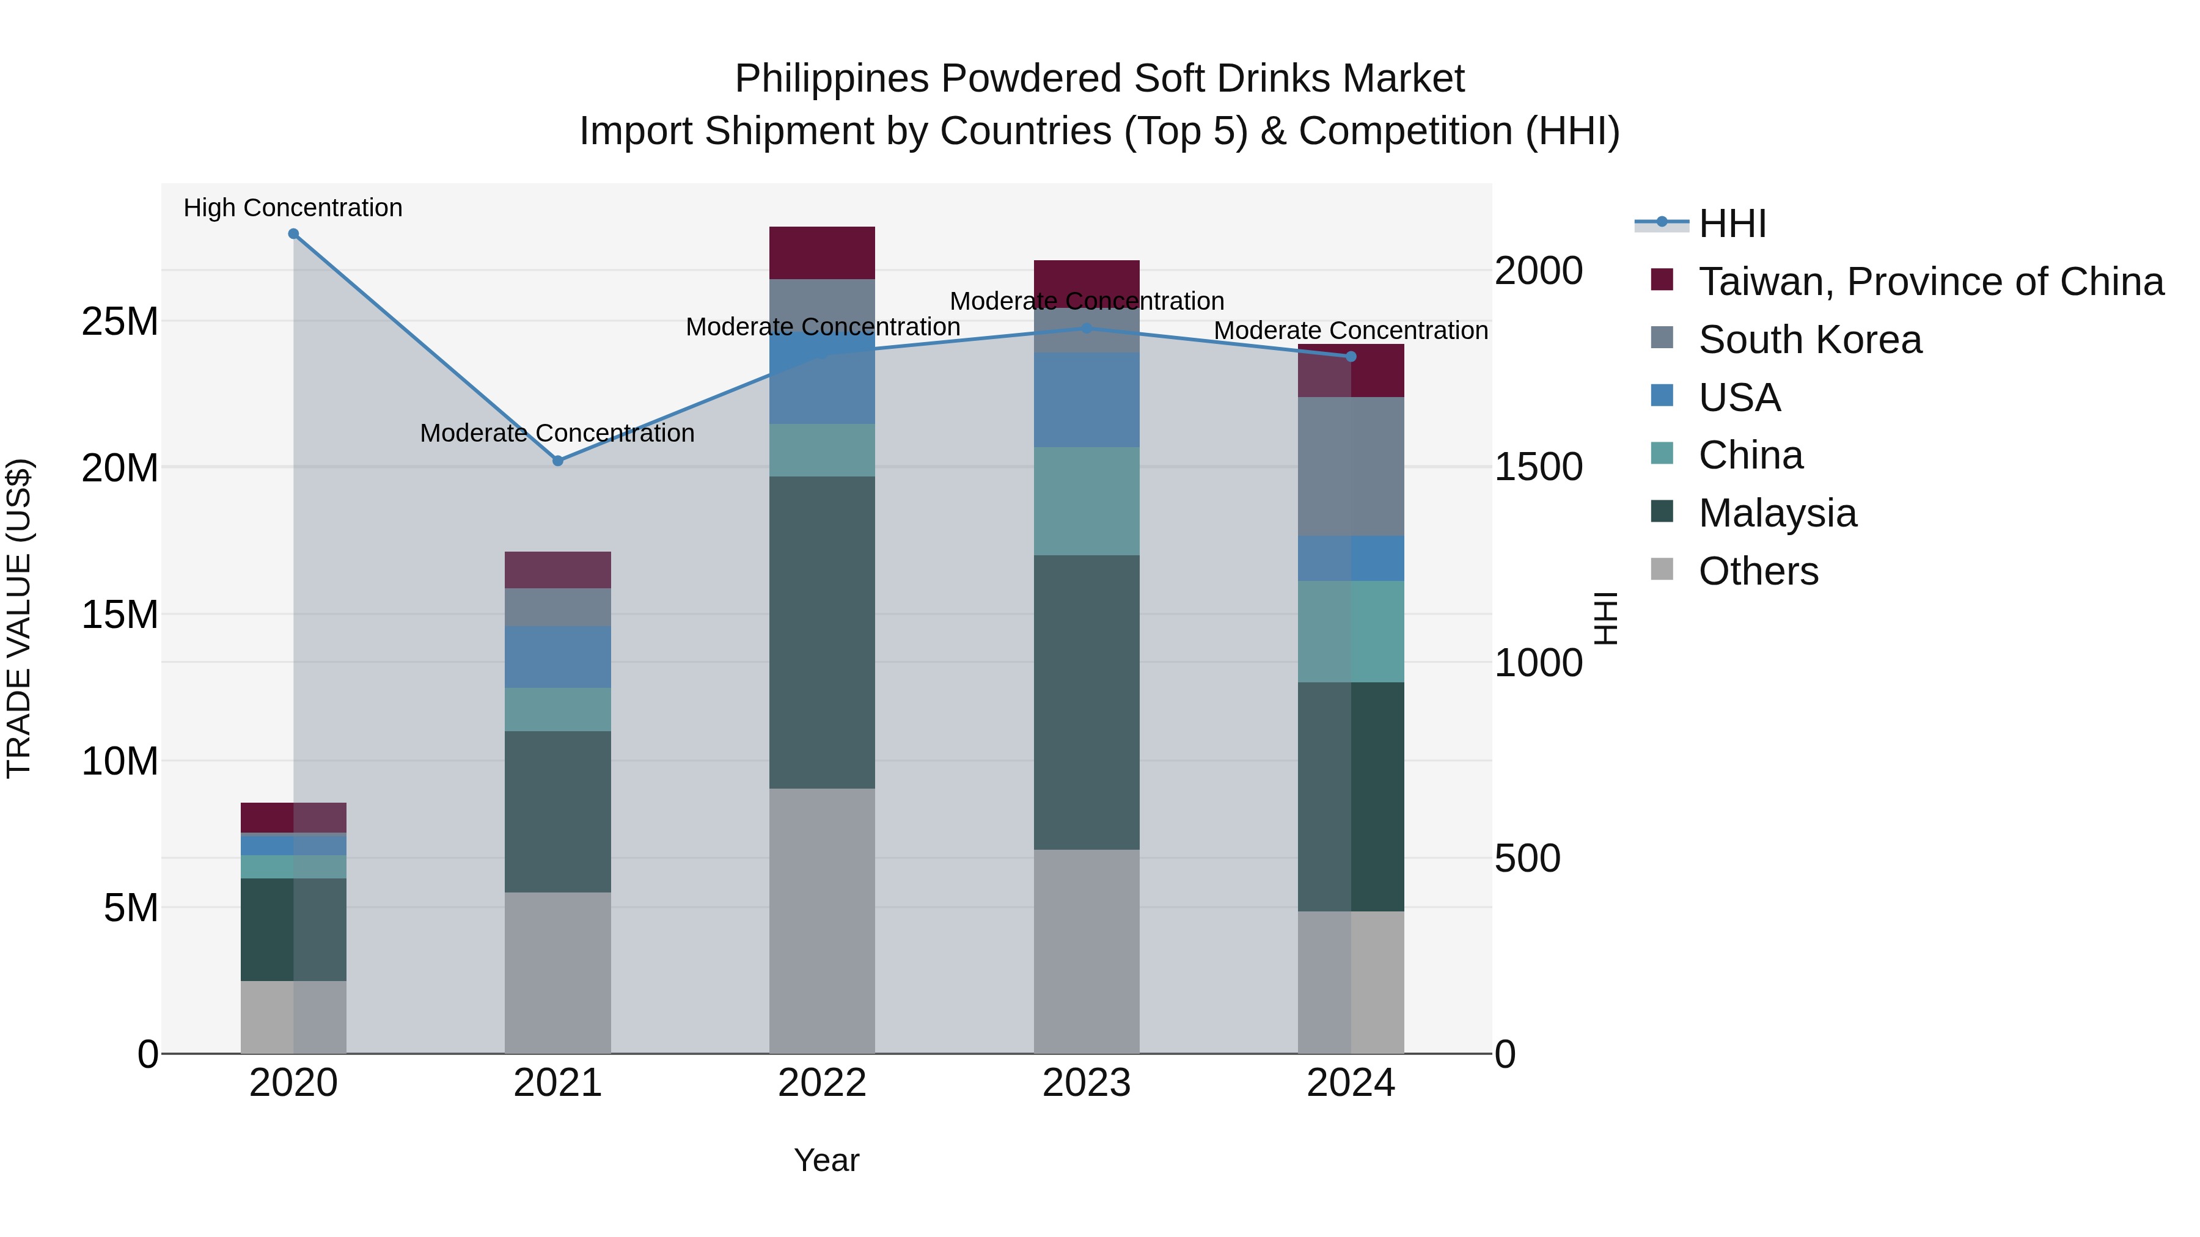Click the 'High Concentration' annotation
This screenshot has width=2200, height=1237.
[293, 208]
